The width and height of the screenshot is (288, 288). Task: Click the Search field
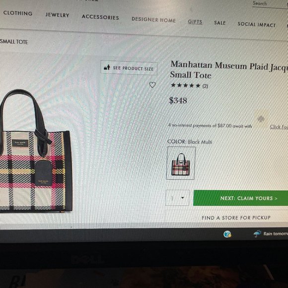[x=270, y=4]
